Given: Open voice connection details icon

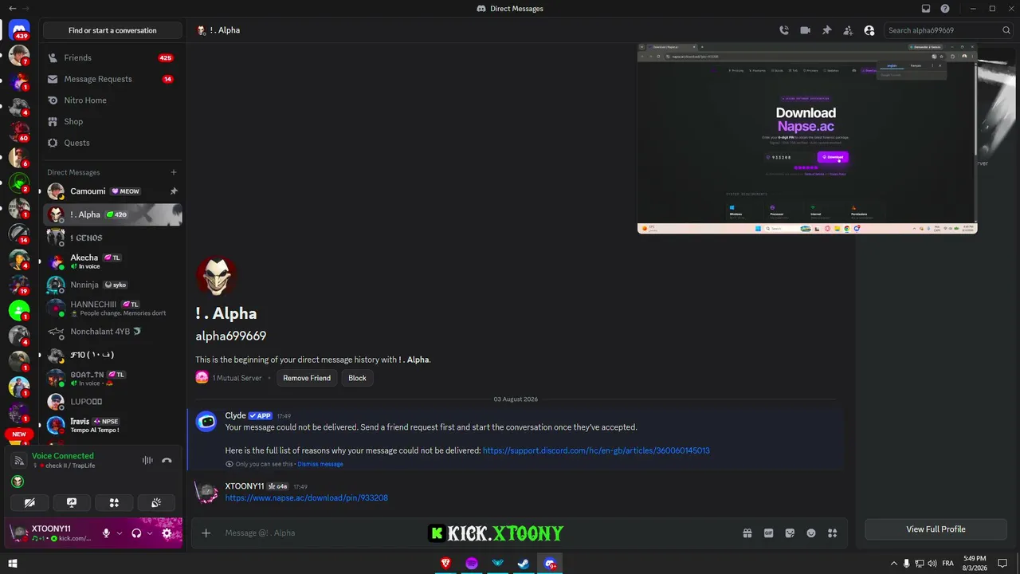Looking at the screenshot, I should tap(19, 460).
